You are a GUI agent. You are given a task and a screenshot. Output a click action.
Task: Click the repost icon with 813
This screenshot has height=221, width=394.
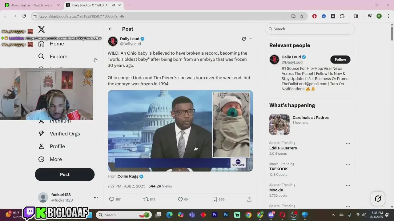(x=146, y=199)
